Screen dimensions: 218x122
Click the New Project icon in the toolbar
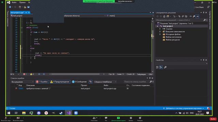coord(20,7)
